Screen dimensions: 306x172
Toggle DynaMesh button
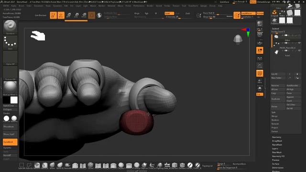10,142
